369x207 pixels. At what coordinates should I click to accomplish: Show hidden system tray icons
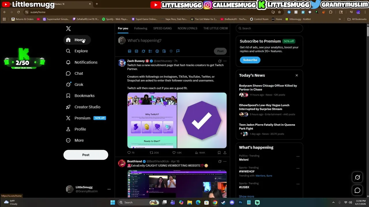tap(333, 202)
